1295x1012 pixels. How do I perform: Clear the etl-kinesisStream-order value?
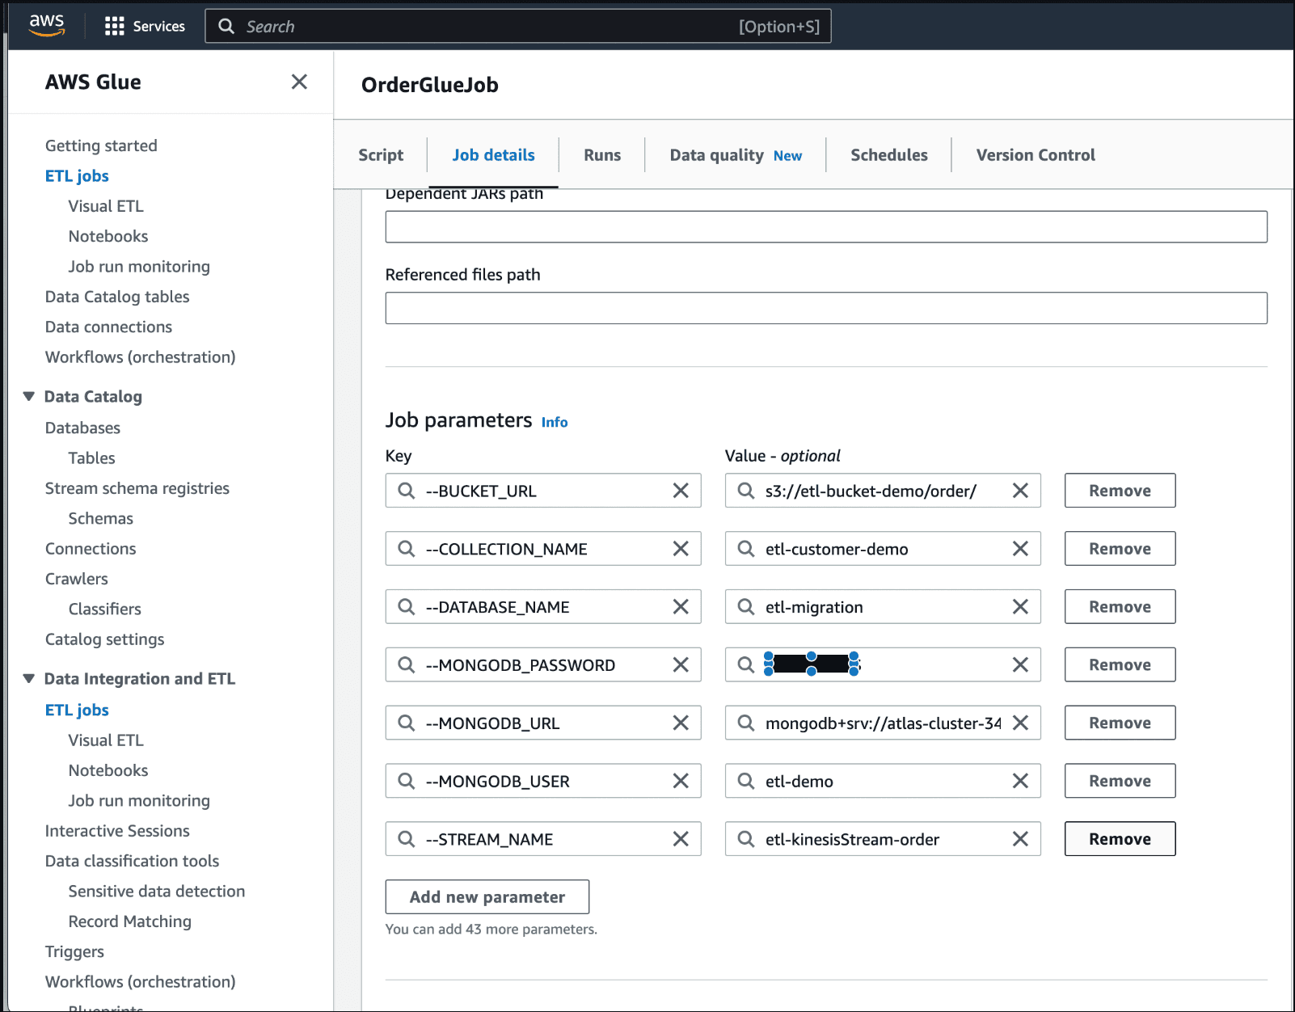pyautogui.click(x=1020, y=839)
